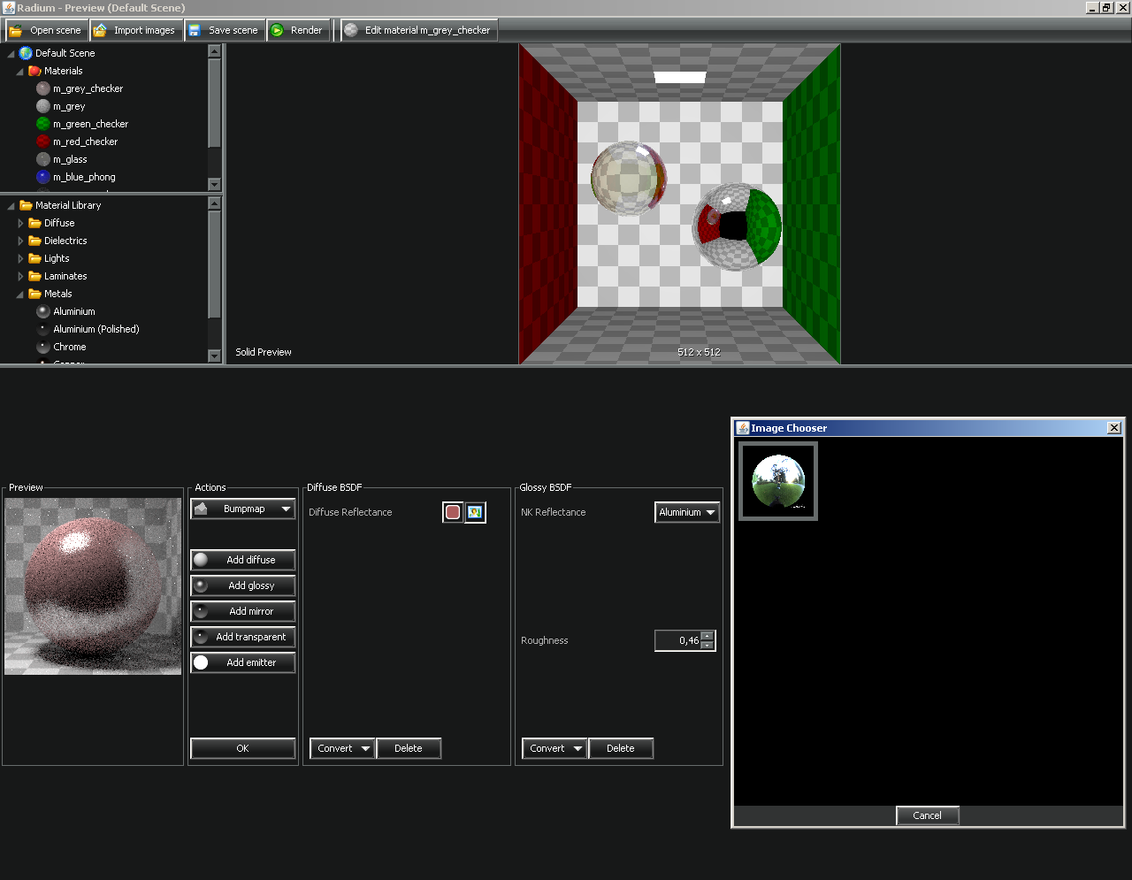Collapse the Metals library folder

(x=20, y=294)
